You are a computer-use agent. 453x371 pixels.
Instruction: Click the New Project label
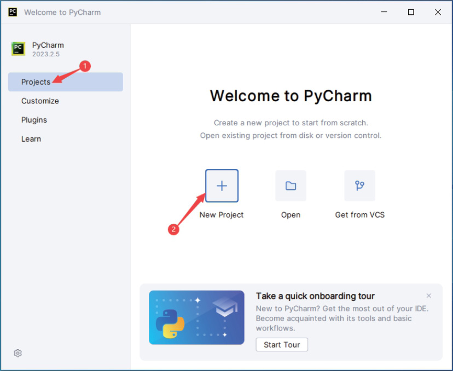[x=222, y=215]
